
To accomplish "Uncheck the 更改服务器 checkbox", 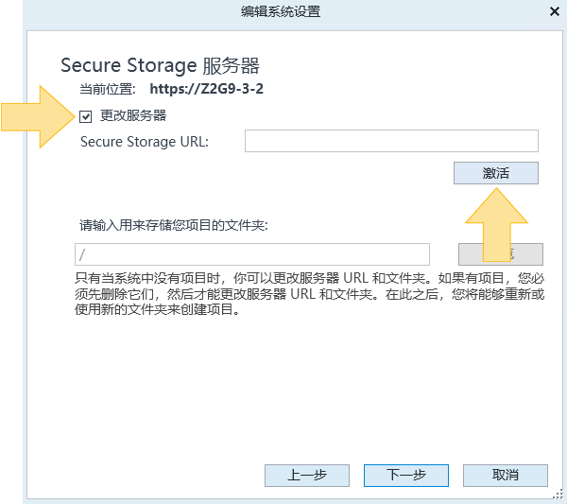I will pos(85,117).
